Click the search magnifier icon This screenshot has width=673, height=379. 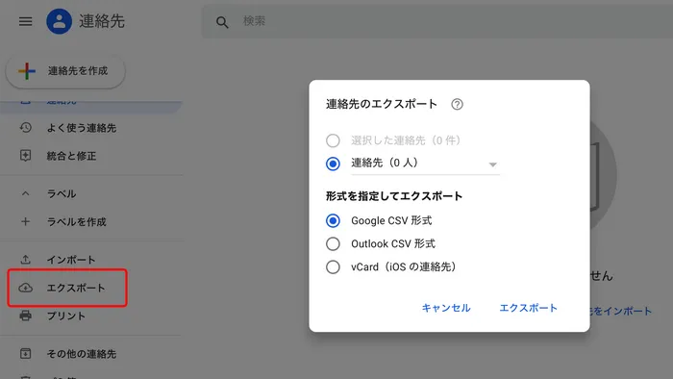(222, 22)
